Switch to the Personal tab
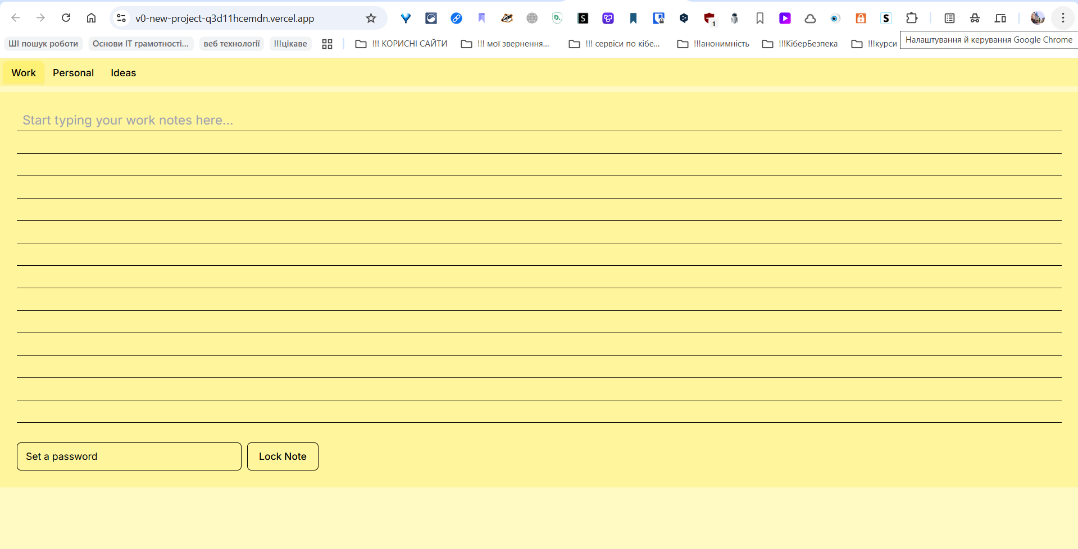This screenshot has height=549, width=1078. pos(73,73)
